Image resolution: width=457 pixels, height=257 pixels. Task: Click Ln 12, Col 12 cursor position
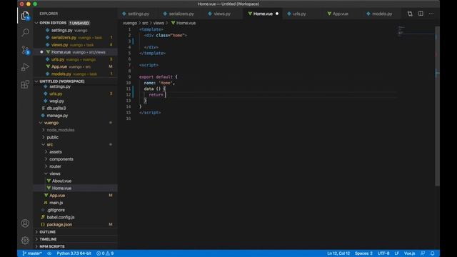pos(338,253)
